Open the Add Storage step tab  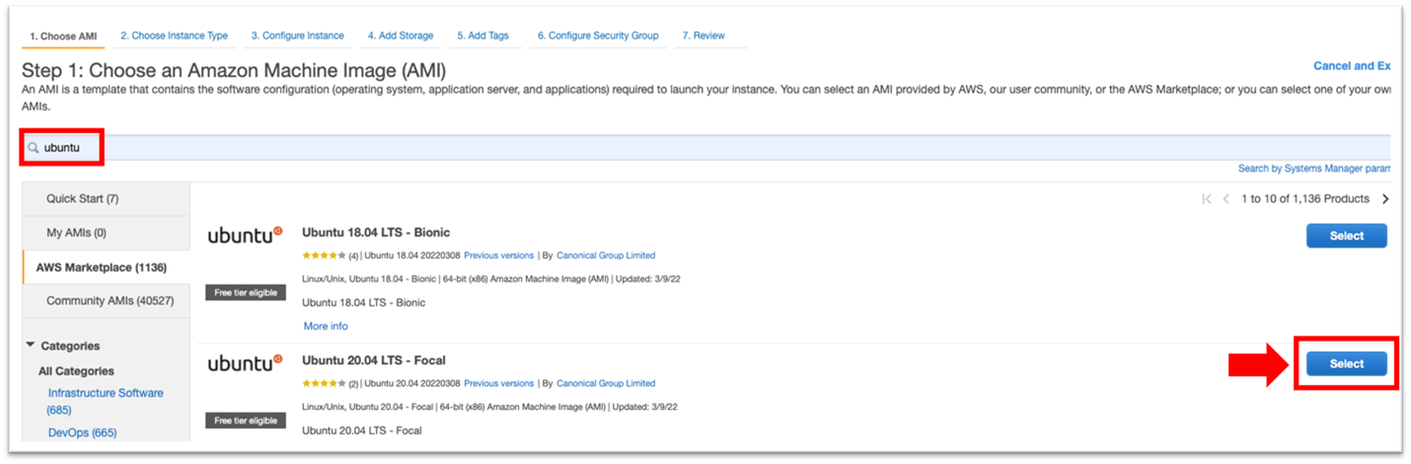[401, 35]
